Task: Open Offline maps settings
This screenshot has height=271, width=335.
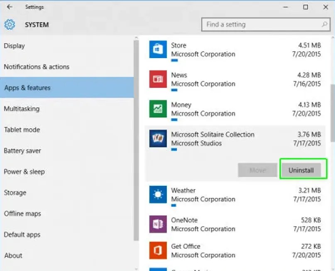Action: coord(67,214)
